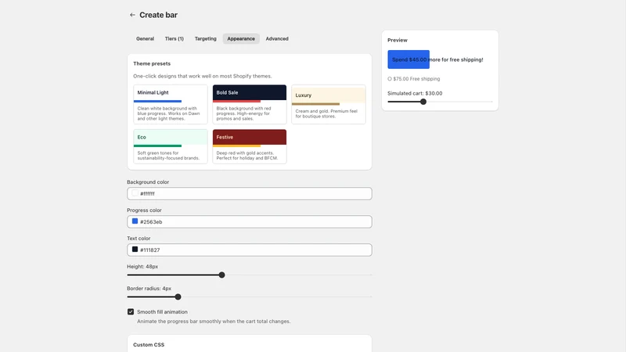Click the Simulated cart: $30.00 label
This screenshot has height=352, width=626.
(x=415, y=93)
